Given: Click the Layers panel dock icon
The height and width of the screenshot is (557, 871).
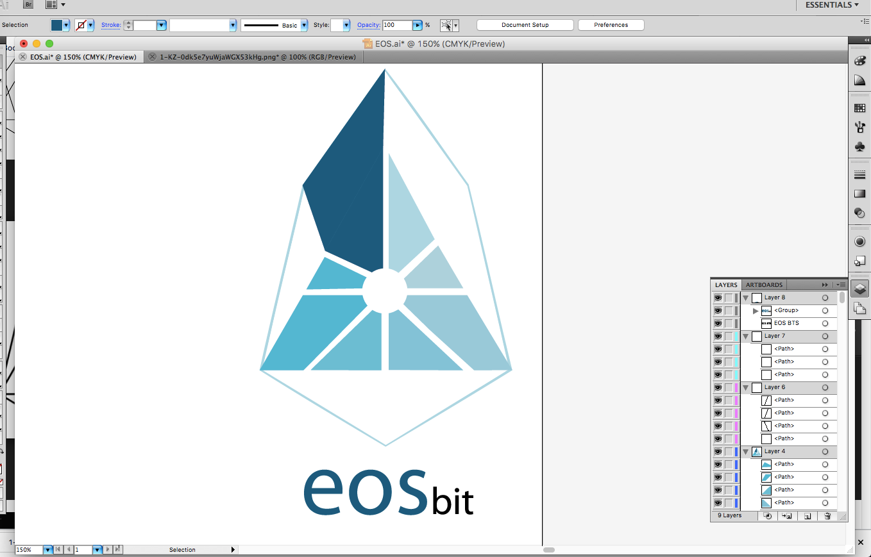Looking at the screenshot, I should pyautogui.click(x=860, y=289).
